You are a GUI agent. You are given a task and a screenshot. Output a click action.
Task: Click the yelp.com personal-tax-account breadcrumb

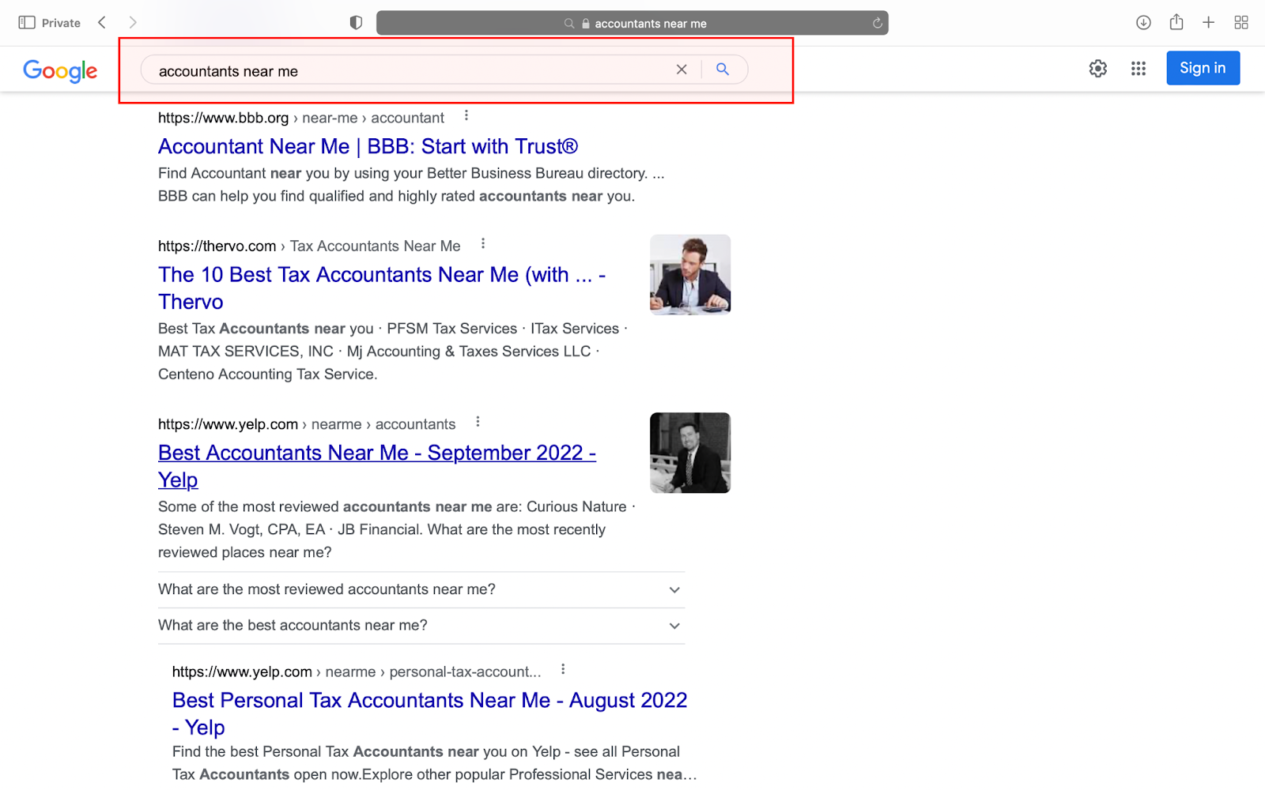(x=357, y=671)
